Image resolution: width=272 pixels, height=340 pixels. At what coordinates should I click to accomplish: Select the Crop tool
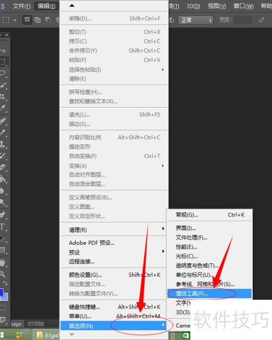click(3, 96)
